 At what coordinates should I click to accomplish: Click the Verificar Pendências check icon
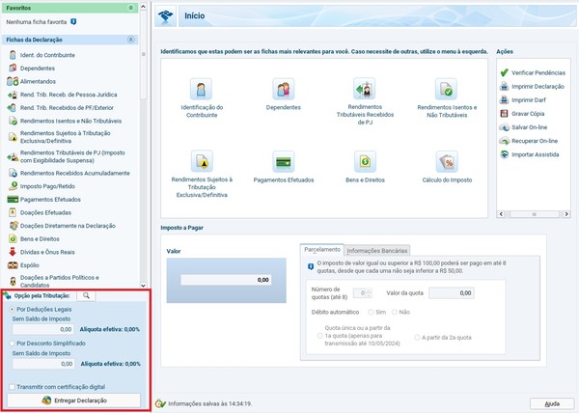pos(504,73)
